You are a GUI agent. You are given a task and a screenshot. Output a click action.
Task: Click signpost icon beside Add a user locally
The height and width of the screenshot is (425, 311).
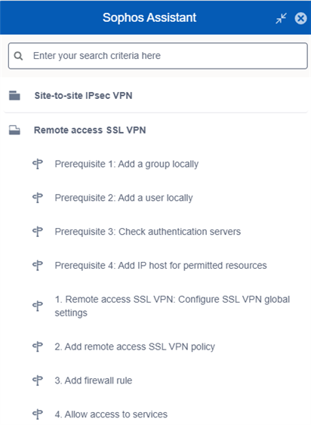click(38, 198)
